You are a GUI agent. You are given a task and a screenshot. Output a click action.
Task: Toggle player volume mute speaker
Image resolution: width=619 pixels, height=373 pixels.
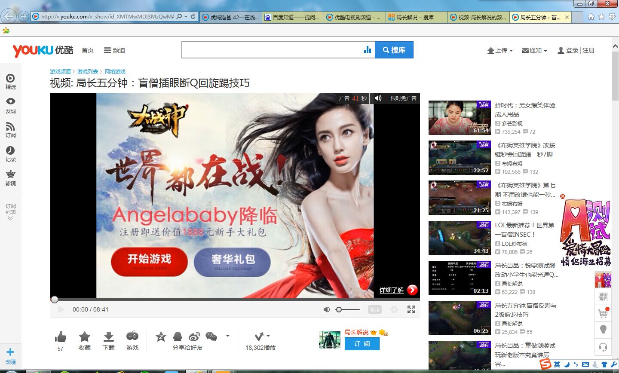(x=327, y=309)
